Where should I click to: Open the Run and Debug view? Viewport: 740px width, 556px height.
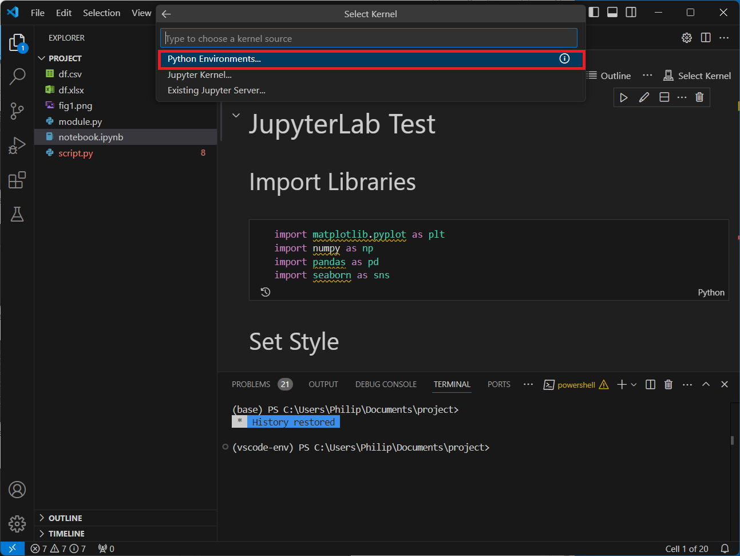[17, 145]
